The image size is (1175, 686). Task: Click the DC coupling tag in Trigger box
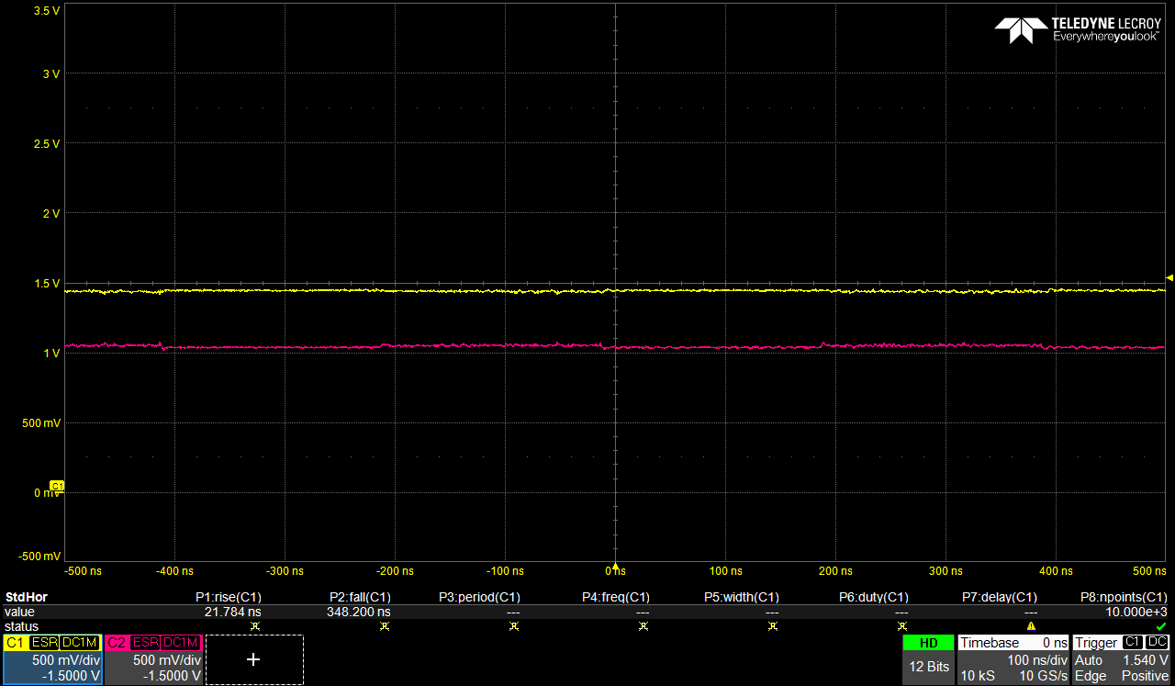1158,643
